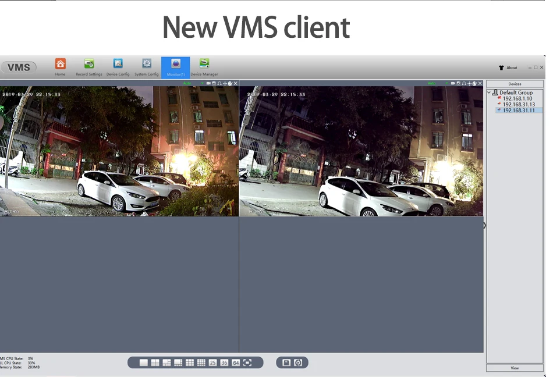
Task: Start recording on the right camera view
Action: tap(453, 84)
